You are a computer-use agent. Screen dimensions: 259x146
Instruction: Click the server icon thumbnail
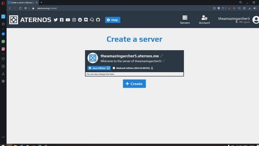93,58
